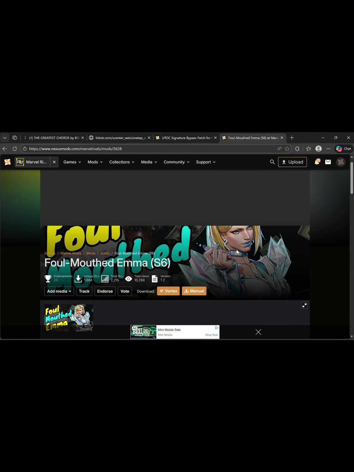Expand the Support menu
This screenshot has width=354, height=472.
point(206,162)
